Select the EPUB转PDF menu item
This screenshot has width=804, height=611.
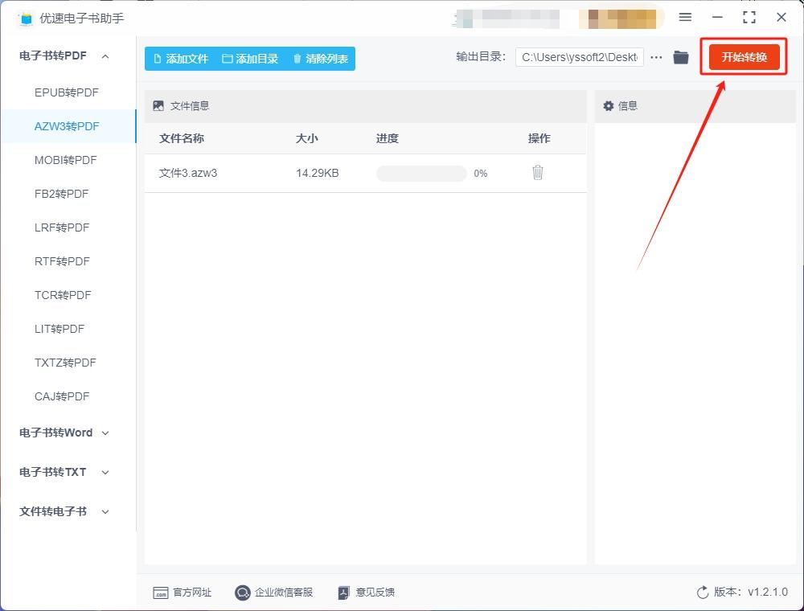[68, 92]
